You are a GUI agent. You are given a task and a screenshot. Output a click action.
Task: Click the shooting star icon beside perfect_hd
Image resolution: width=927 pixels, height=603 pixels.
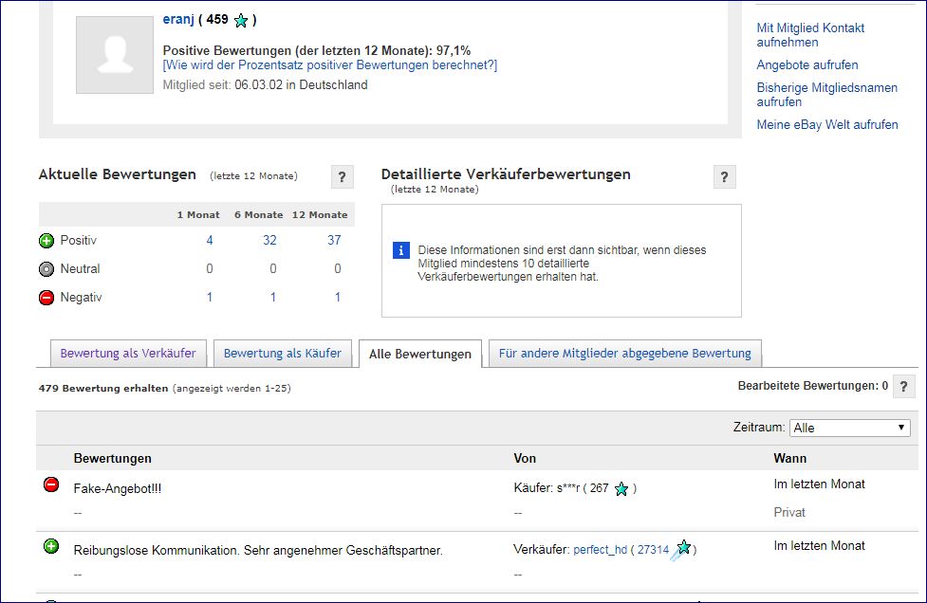[x=681, y=549]
